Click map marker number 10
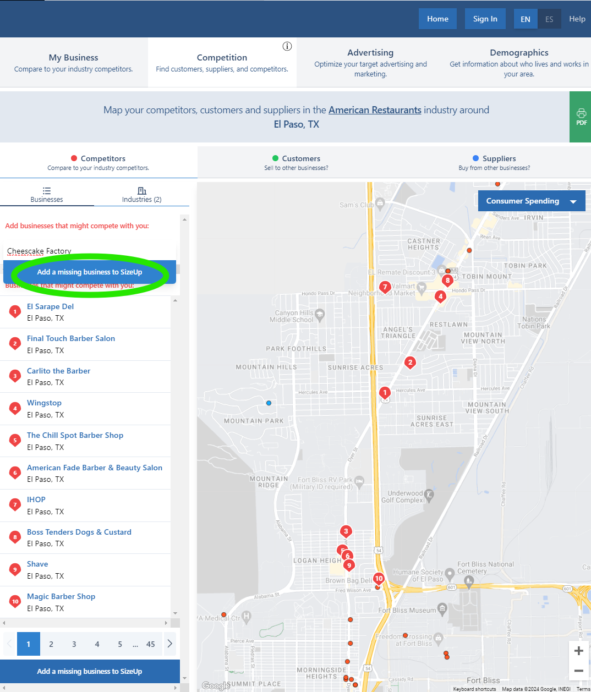 coord(379,579)
